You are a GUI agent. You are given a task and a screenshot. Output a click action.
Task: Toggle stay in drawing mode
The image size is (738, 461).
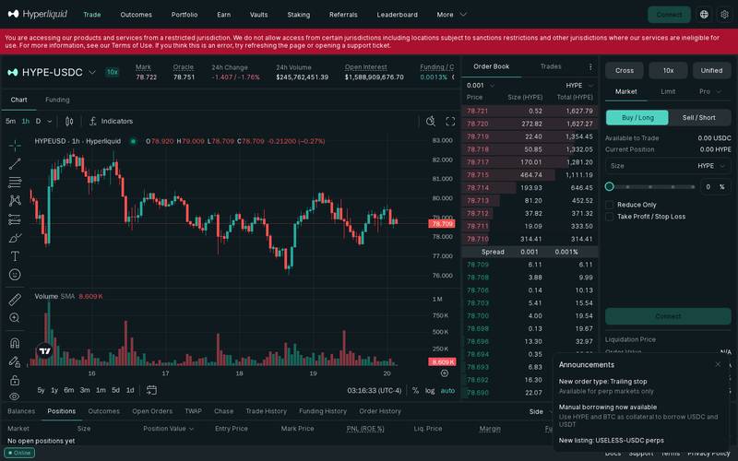pos(15,361)
